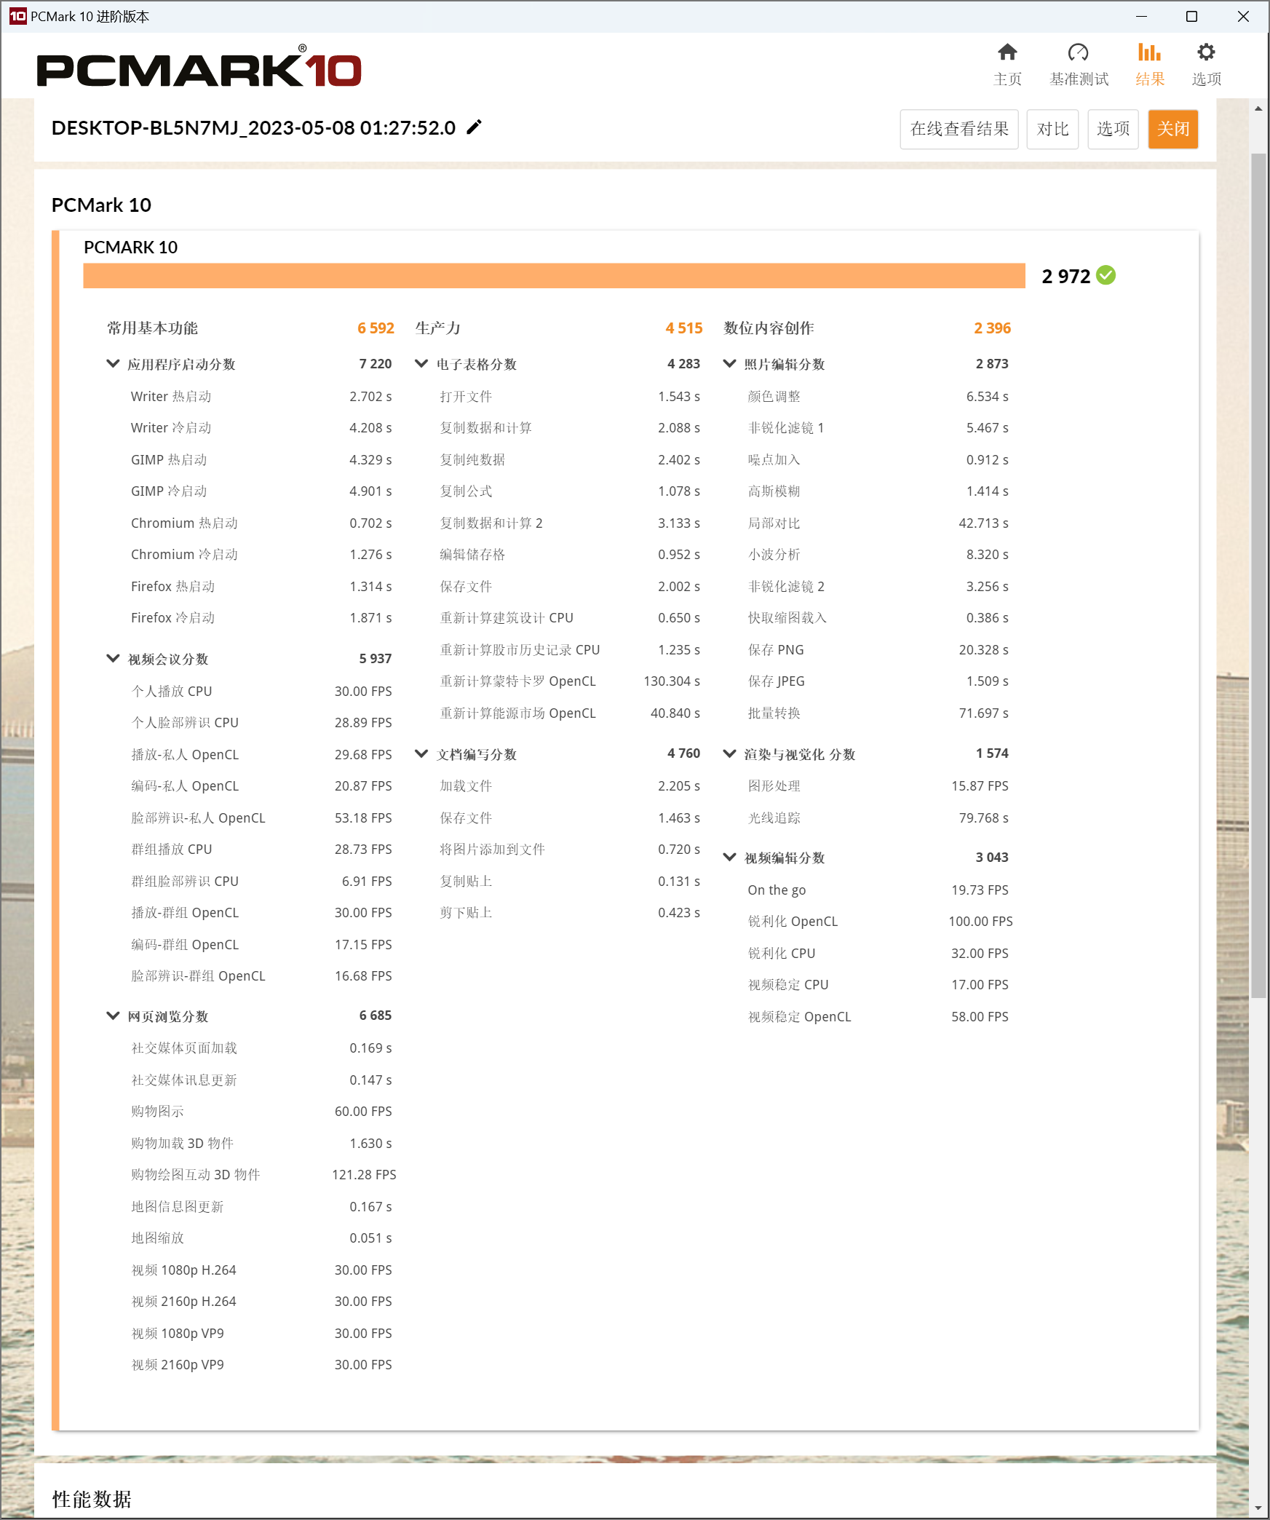
Task: Collapse the 网页浏览分数 section
Action: tap(113, 1015)
